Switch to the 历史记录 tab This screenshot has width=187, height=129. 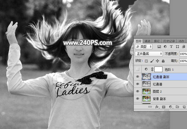[x=169, y=41]
